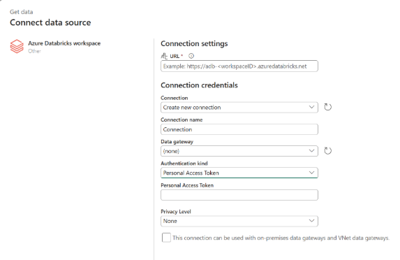Click the Connection name text field

click(x=239, y=129)
